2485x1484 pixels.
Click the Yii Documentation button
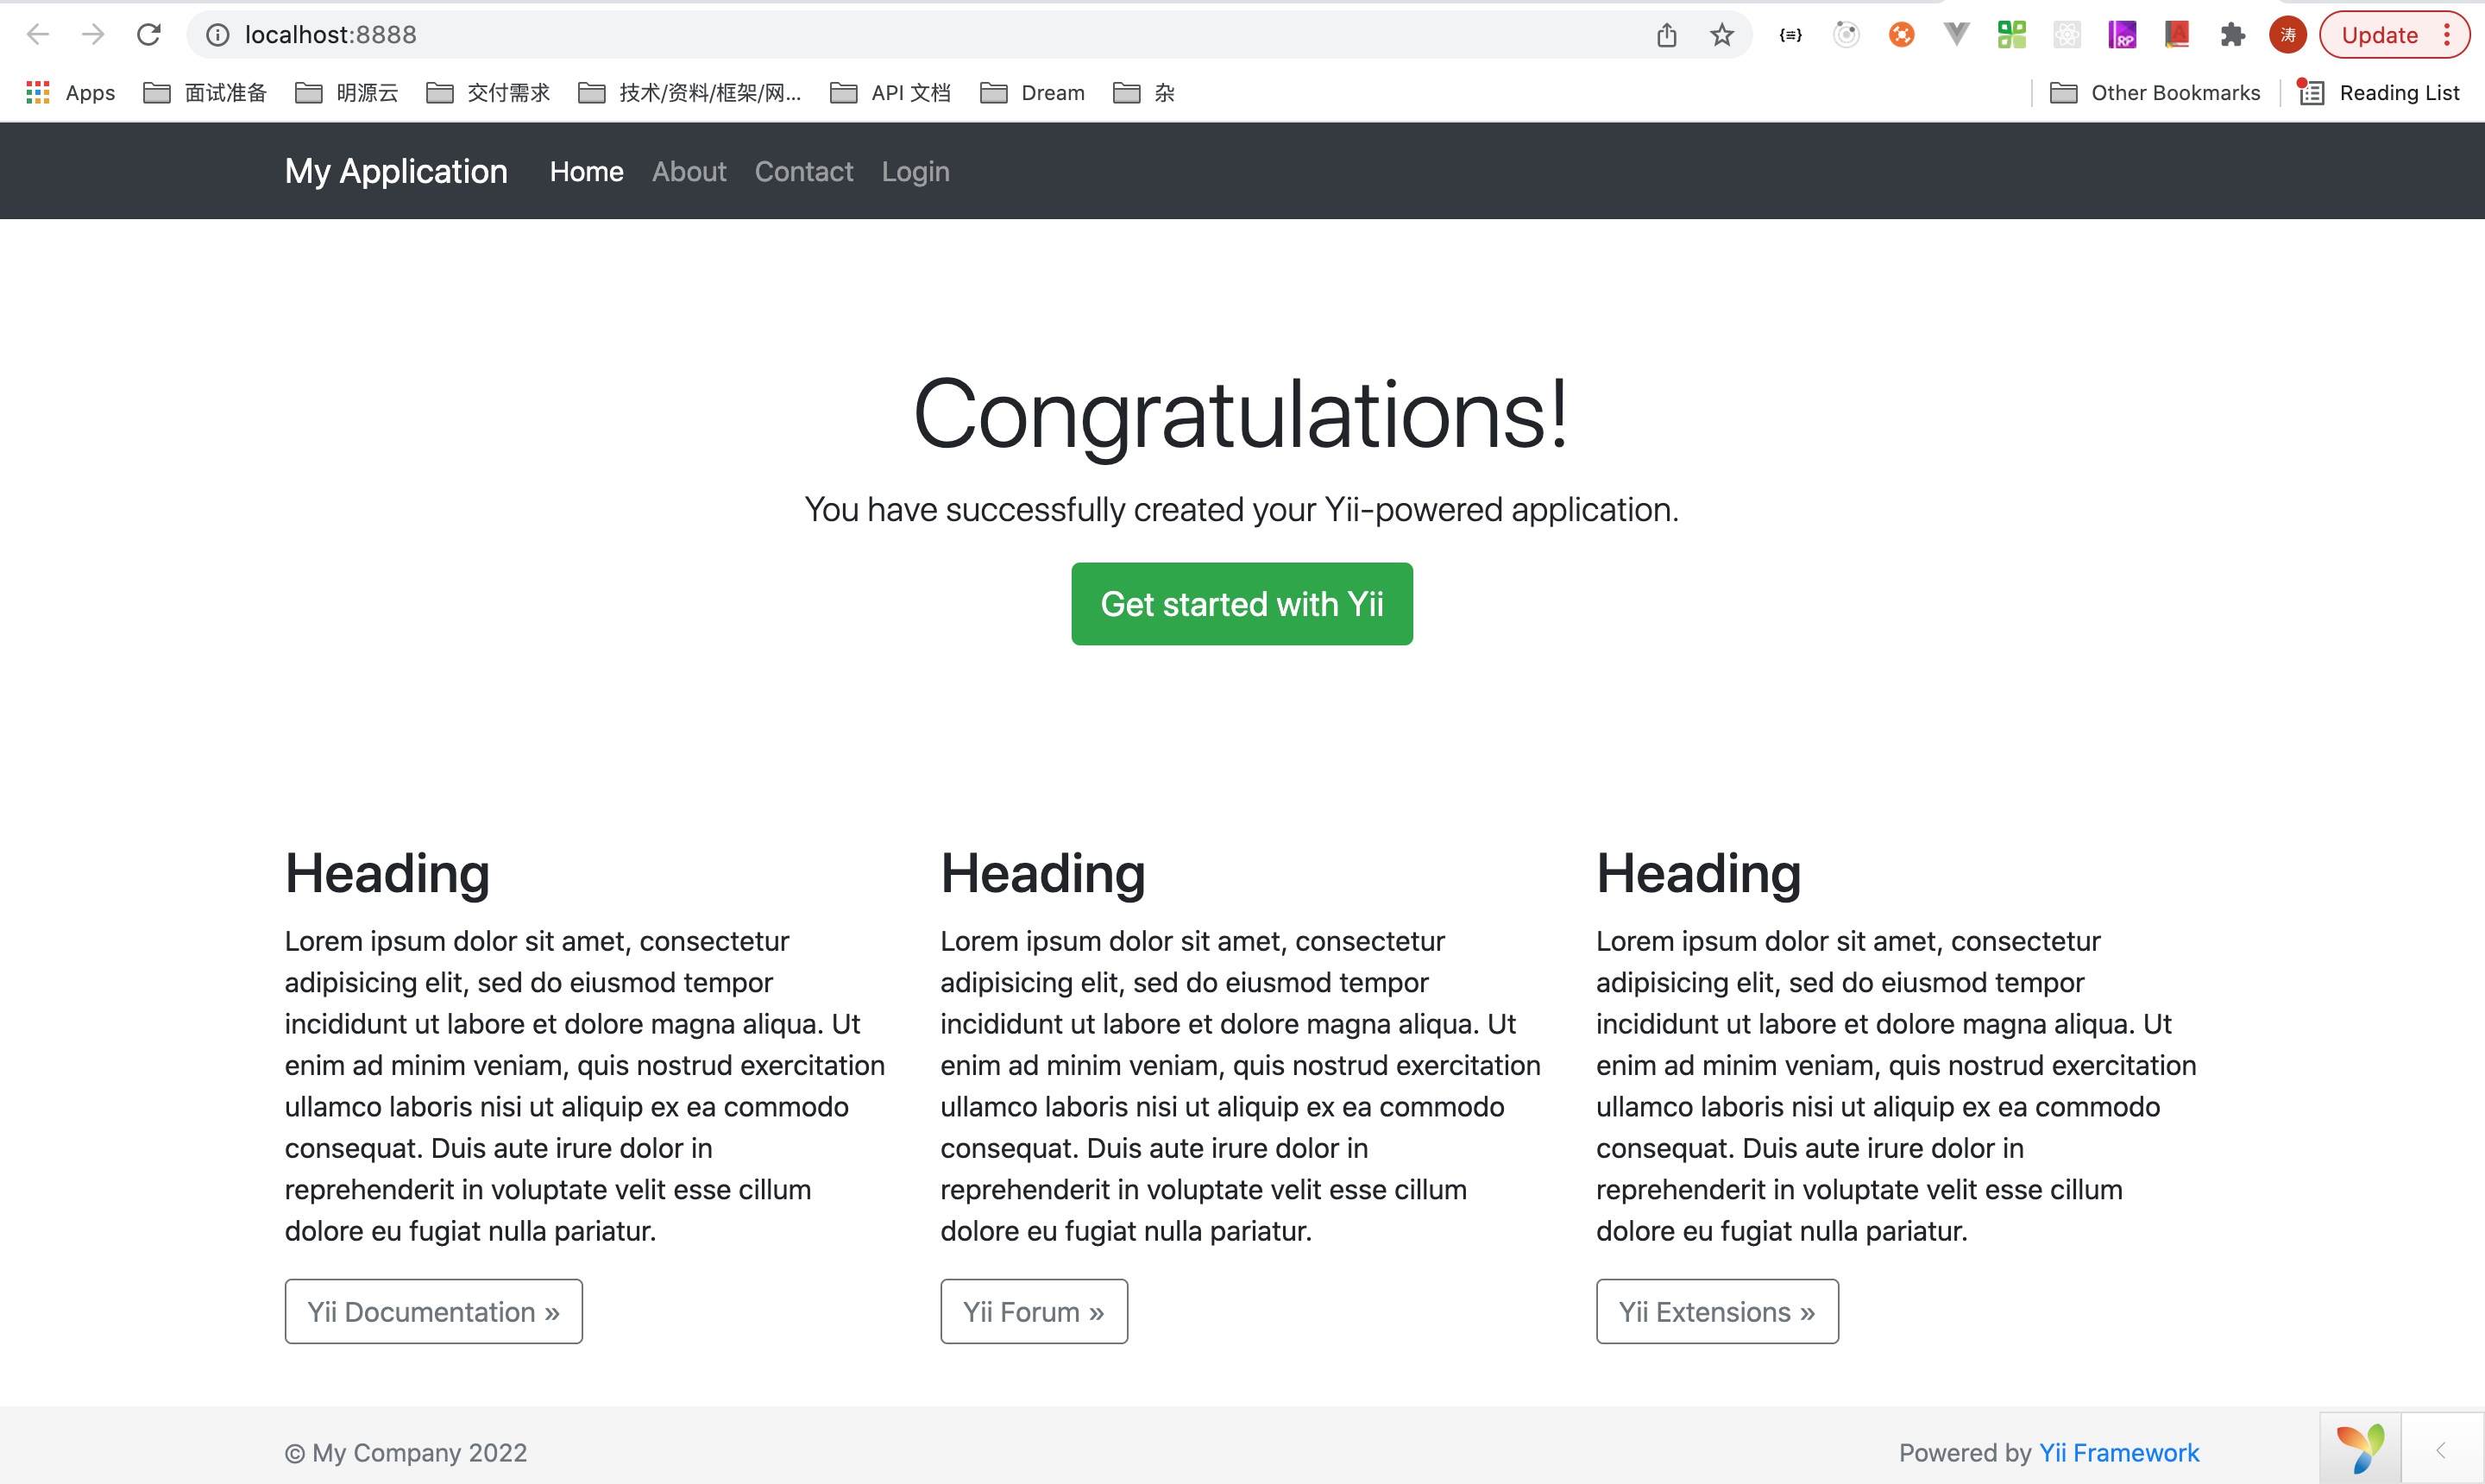click(x=433, y=1311)
